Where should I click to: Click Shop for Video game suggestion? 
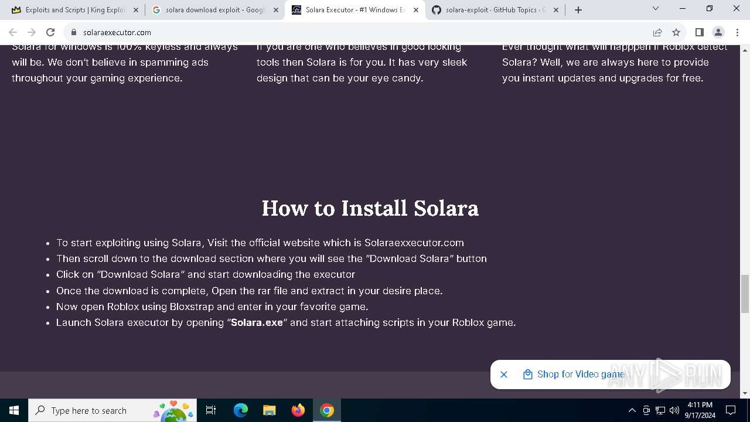(581, 374)
